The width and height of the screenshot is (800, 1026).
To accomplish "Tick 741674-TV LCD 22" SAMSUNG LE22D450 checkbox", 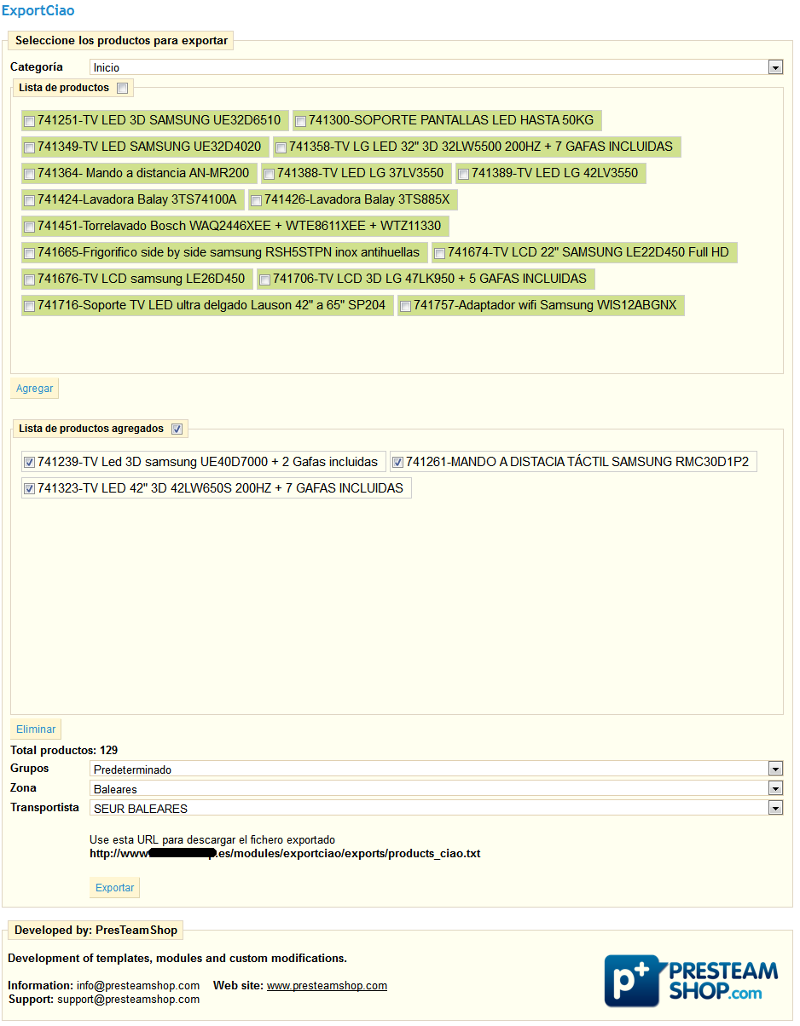I will [439, 253].
